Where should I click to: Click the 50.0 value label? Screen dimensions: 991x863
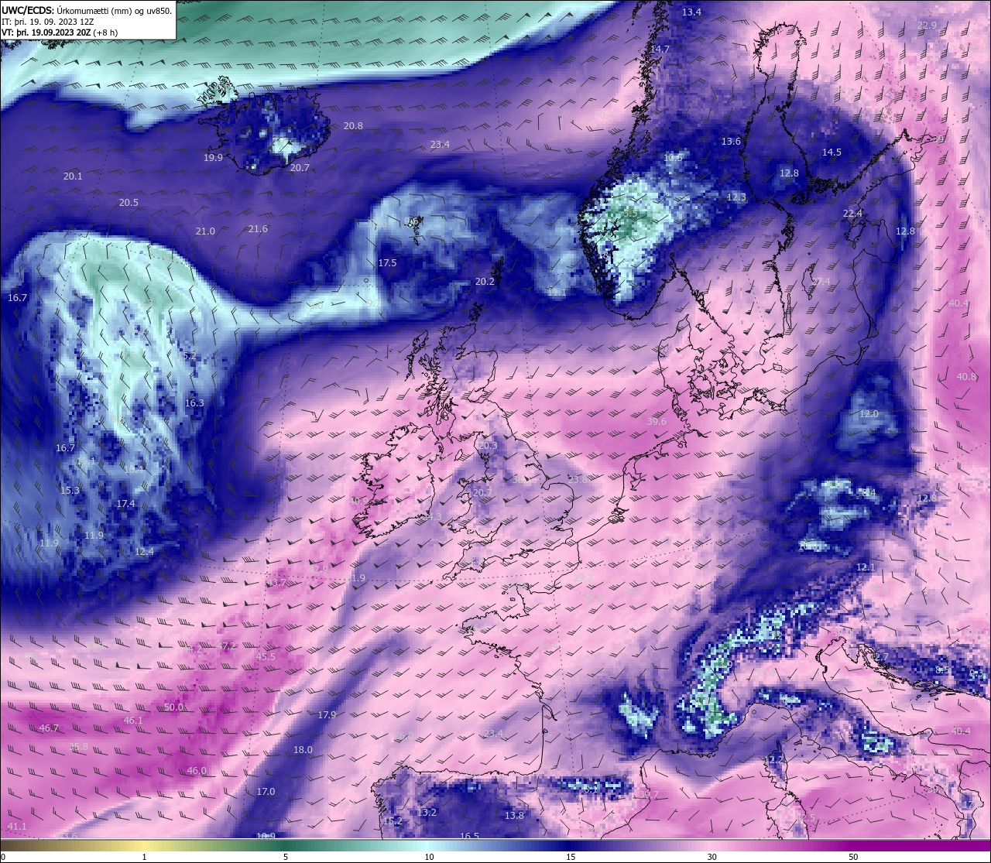click(173, 707)
